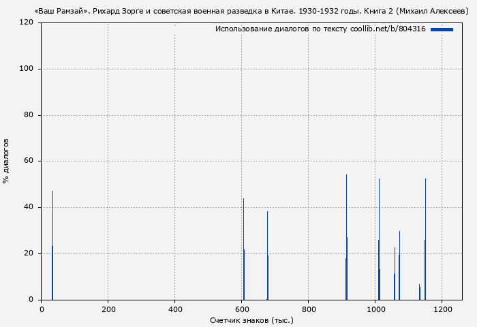Screen dimensions: 477x327
Task: Click the 120 label on the y-axis
Action: pos(27,22)
